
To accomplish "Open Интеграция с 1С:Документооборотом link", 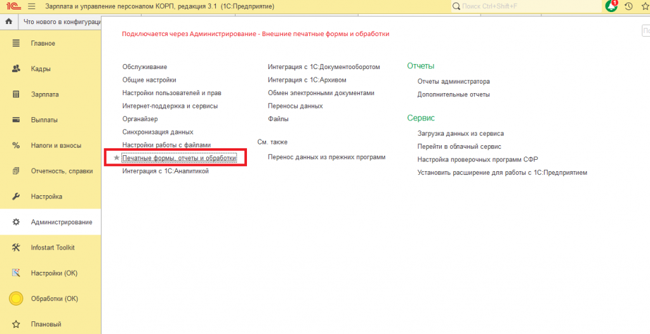I will tap(324, 67).
